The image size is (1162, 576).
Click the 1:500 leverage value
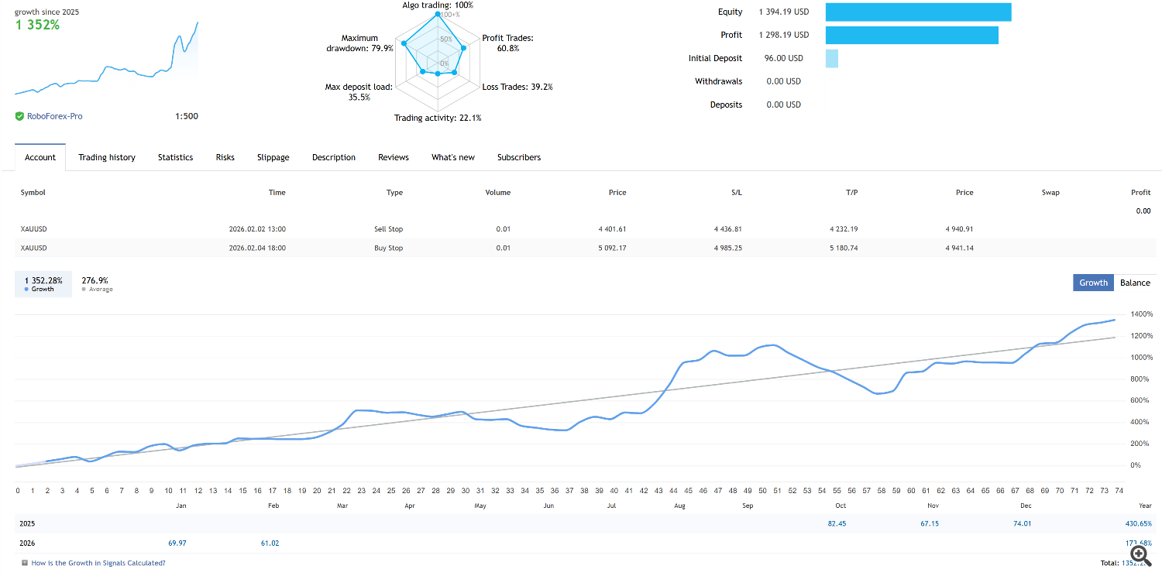click(x=187, y=116)
